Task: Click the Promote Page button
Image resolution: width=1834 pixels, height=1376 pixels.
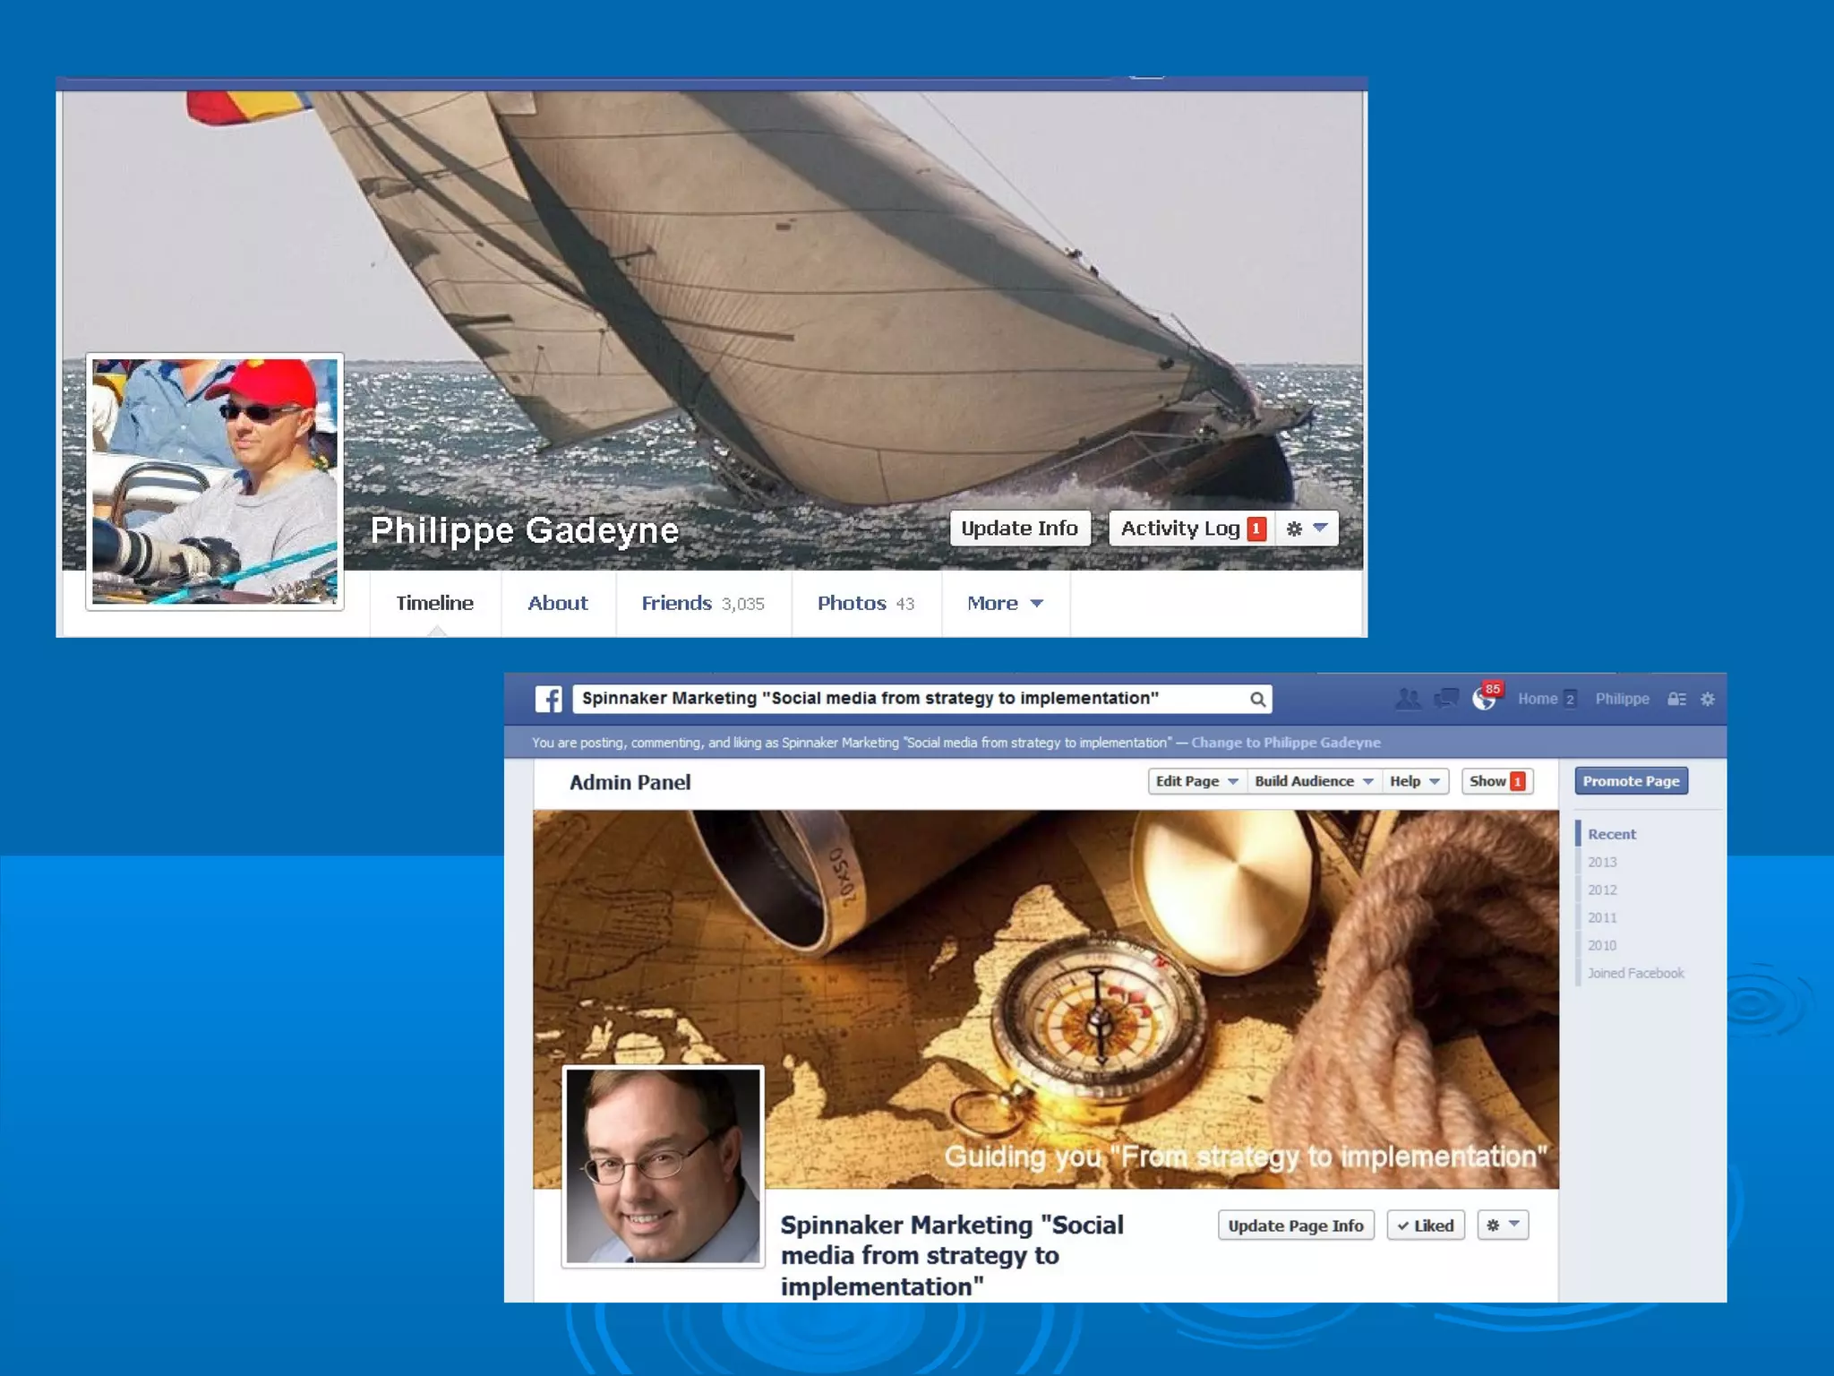Action: click(1631, 781)
